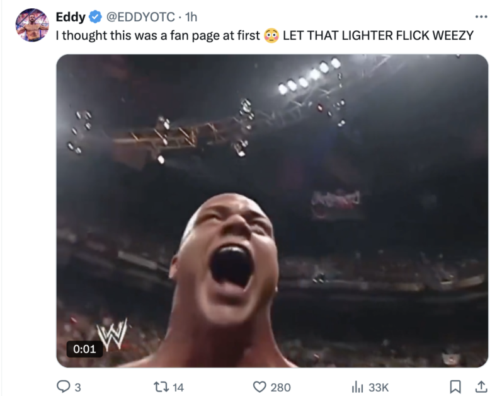
Task: Click the 33K views count
Action: 379,387
